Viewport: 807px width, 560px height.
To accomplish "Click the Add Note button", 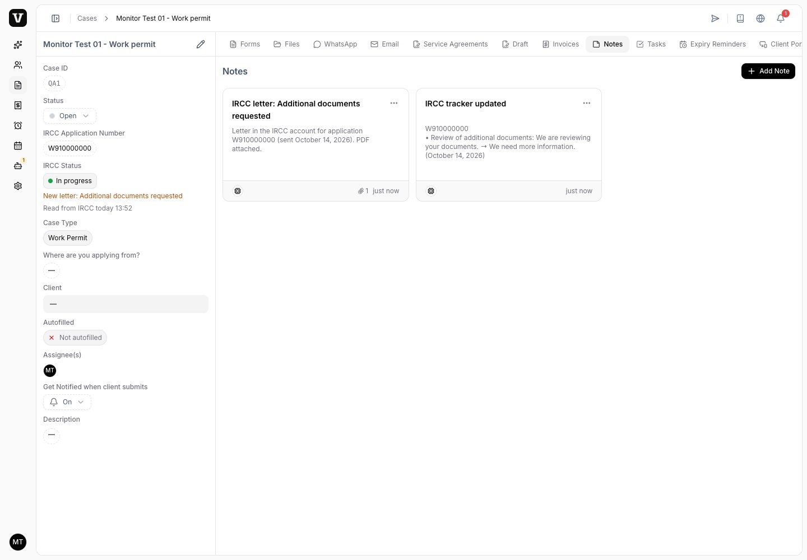I will (768, 71).
